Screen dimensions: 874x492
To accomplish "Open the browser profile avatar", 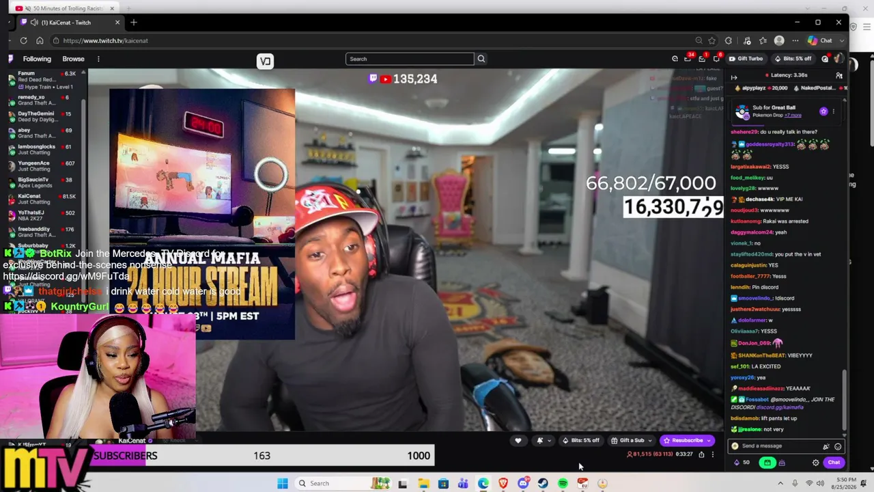I will tap(779, 40).
